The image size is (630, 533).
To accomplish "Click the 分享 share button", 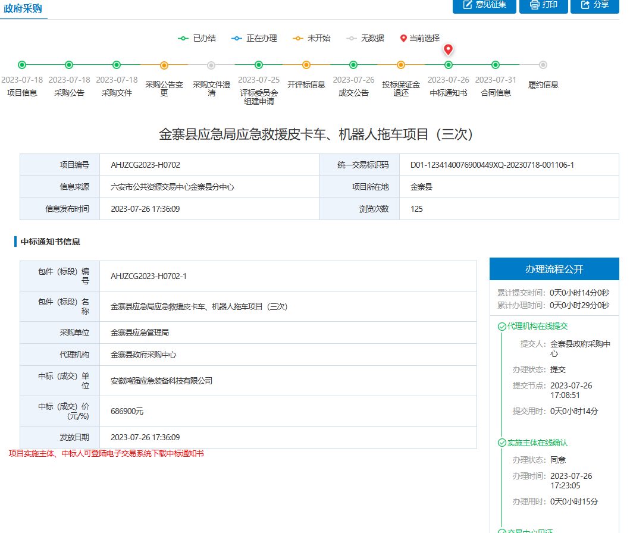I will click(x=595, y=5).
